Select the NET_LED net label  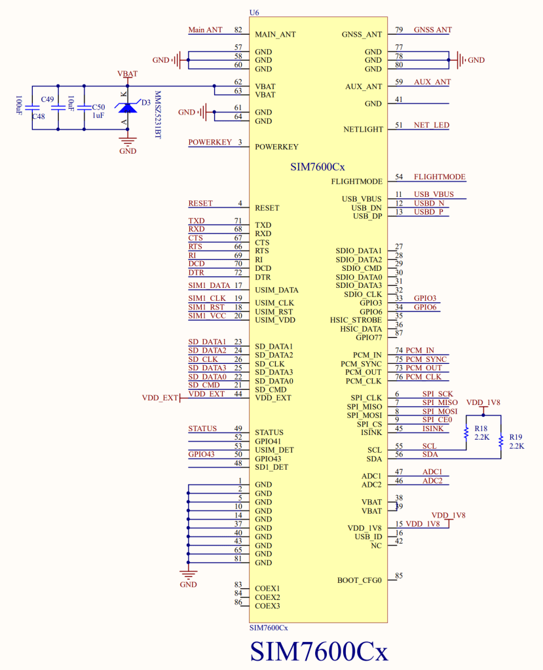(x=431, y=125)
